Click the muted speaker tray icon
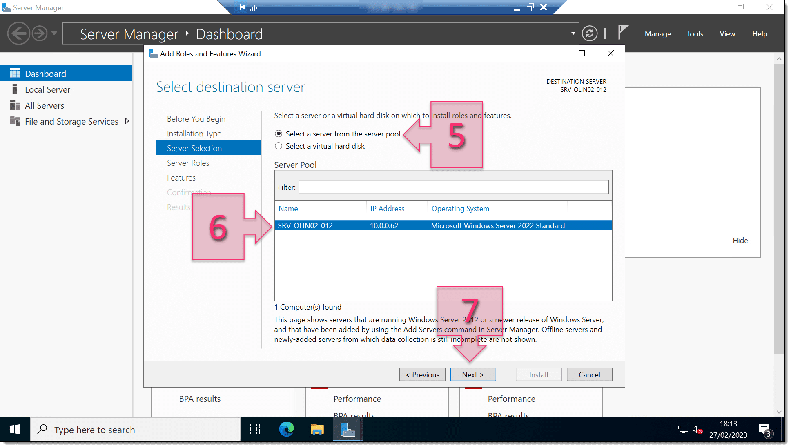791x448 pixels. tap(697, 430)
